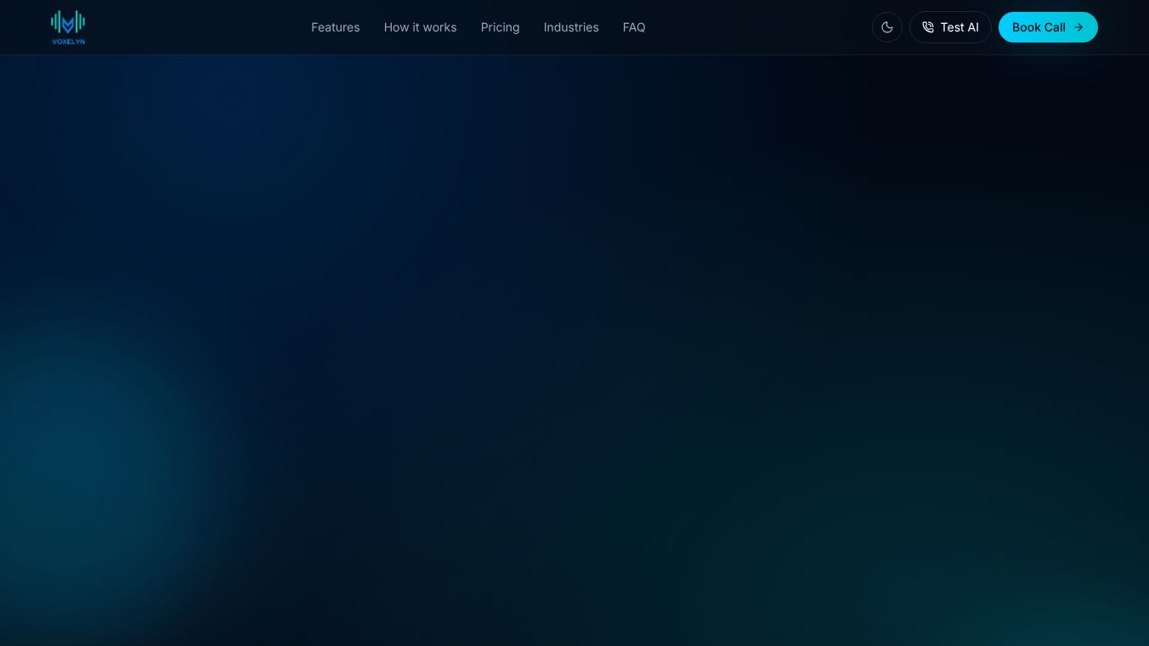Click the Test AI button
Screen dimensions: 1149x646
coord(950,27)
